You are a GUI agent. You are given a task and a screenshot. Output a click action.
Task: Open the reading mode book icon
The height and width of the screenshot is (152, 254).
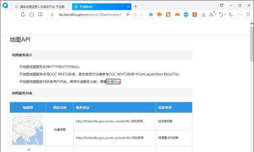(40, 14)
